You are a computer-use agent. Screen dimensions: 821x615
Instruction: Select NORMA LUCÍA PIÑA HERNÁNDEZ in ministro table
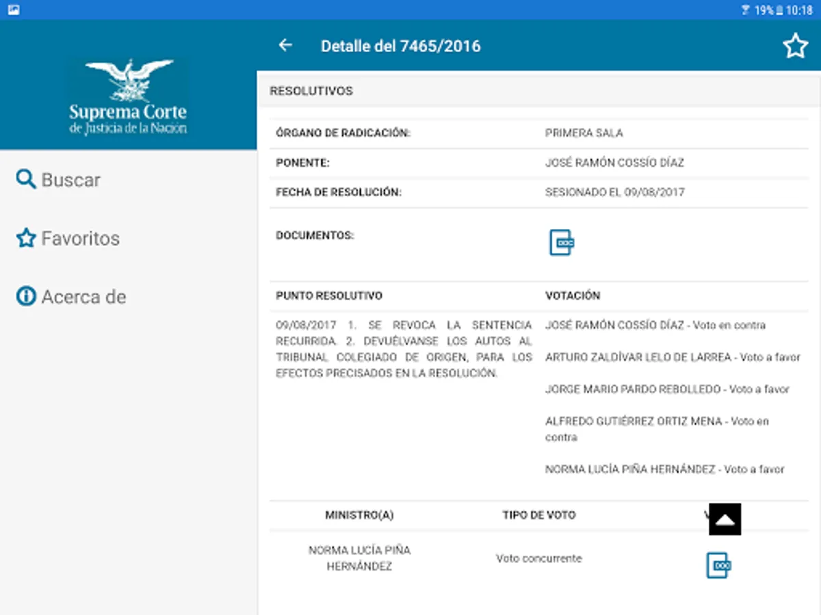[x=359, y=558]
